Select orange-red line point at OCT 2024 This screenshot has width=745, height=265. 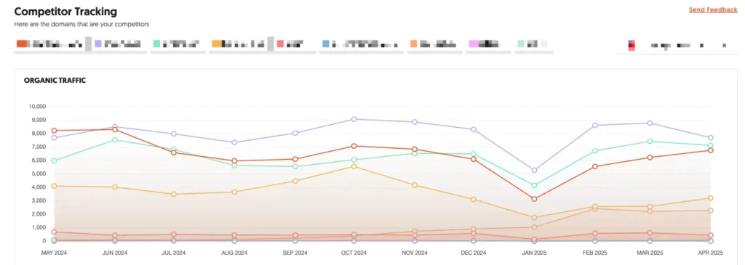[x=354, y=146]
